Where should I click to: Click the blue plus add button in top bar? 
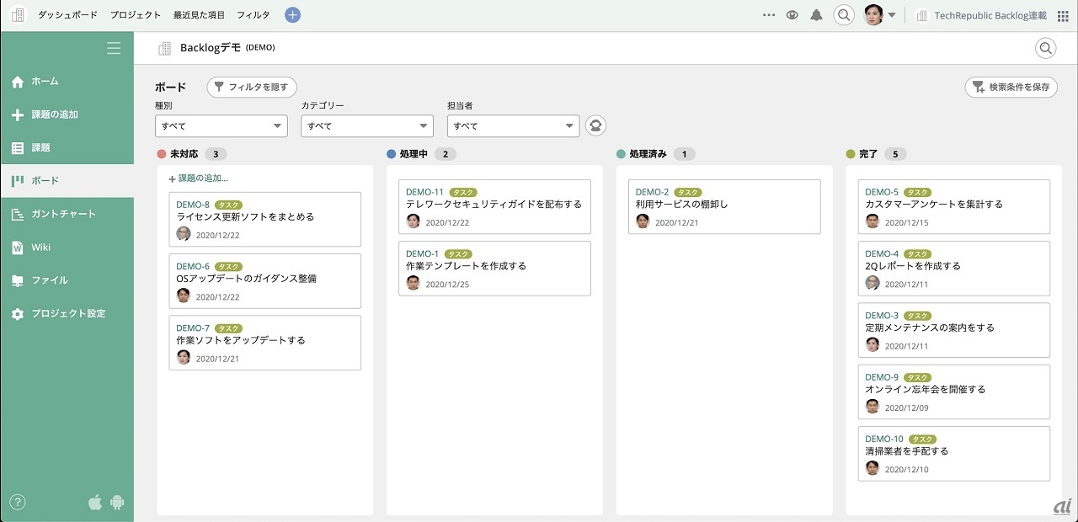coord(292,15)
